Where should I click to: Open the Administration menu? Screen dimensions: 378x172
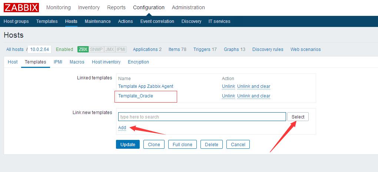point(188,7)
